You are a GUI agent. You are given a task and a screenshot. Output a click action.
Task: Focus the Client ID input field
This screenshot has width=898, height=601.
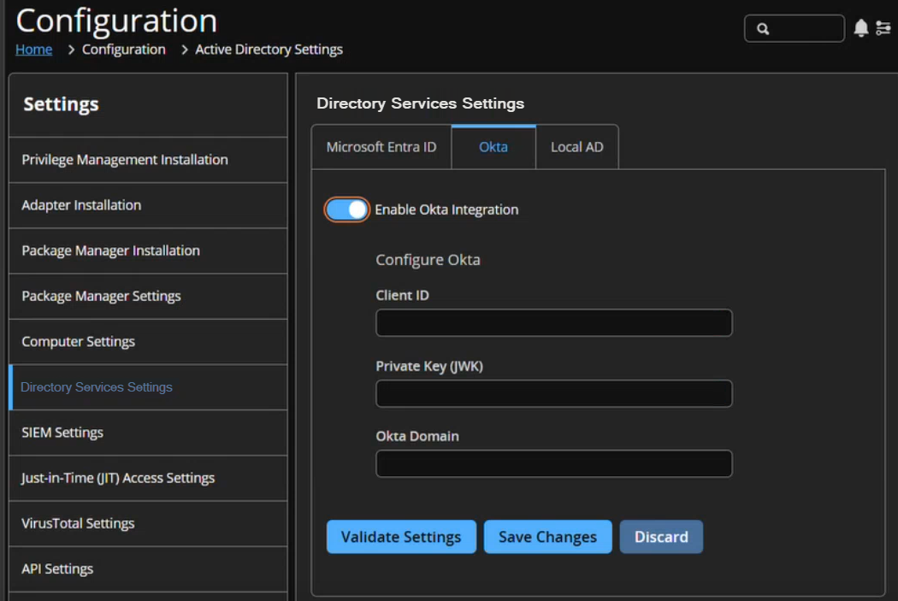[x=554, y=323]
